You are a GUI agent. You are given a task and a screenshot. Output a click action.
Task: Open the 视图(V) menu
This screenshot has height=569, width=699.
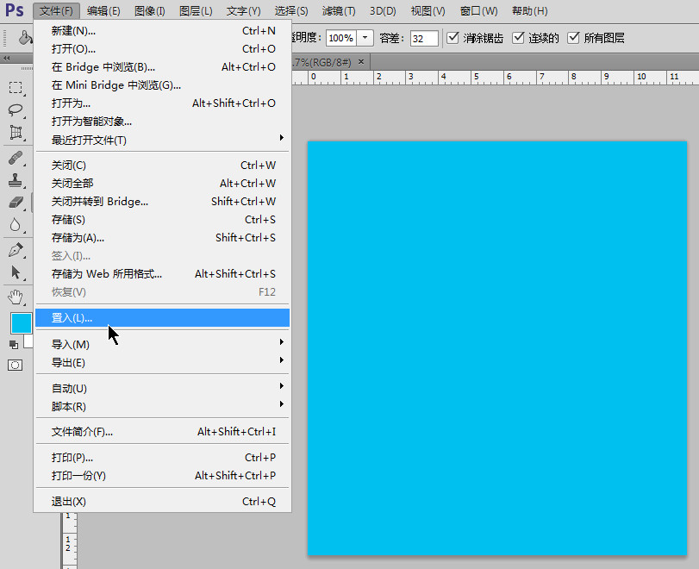coord(428,10)
